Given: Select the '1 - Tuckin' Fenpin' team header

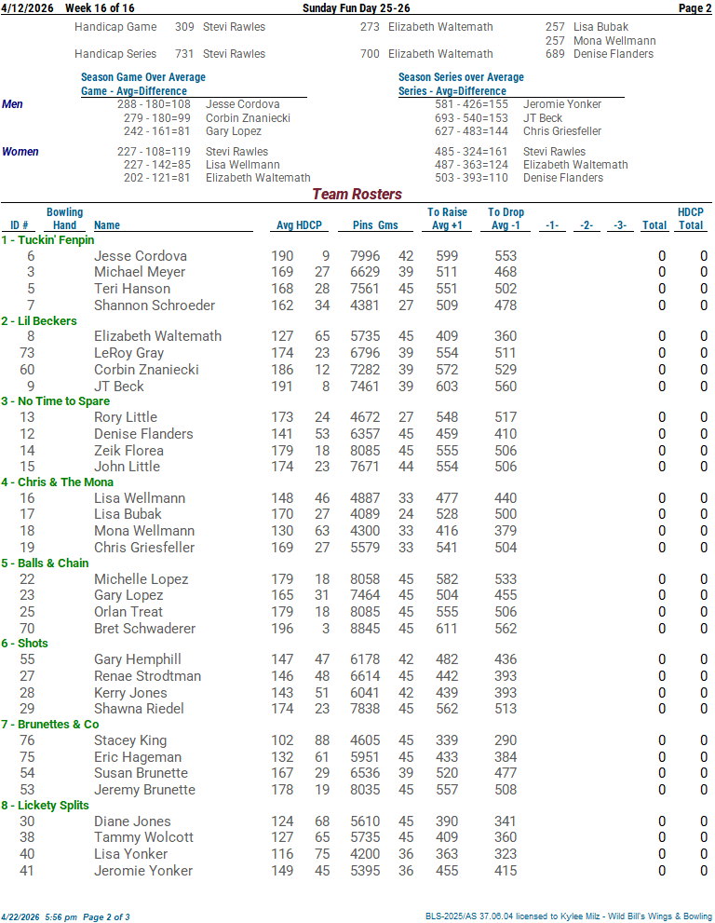Looking at the screenshot, I should [47, 240].
